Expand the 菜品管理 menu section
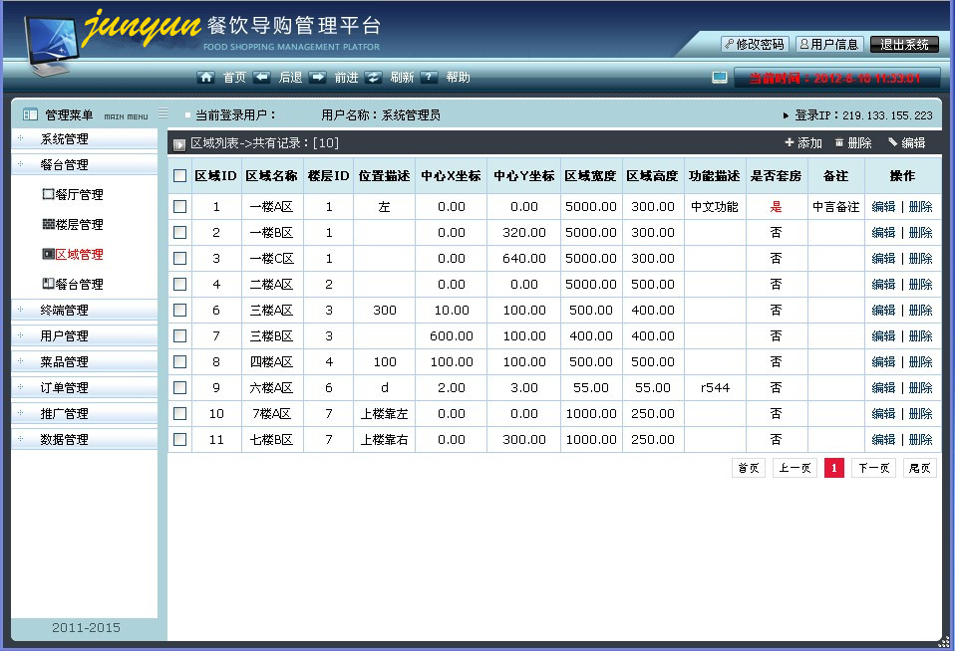This screenshot has height=651, width=955. pyautogui.click(x=84, y=361)
